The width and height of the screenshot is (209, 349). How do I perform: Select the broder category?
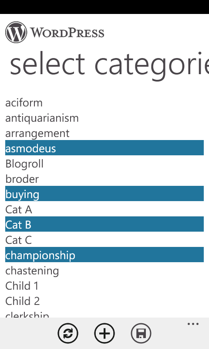[x=104, y=178]
